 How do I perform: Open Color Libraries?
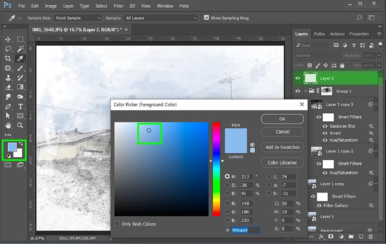(282, 163)
